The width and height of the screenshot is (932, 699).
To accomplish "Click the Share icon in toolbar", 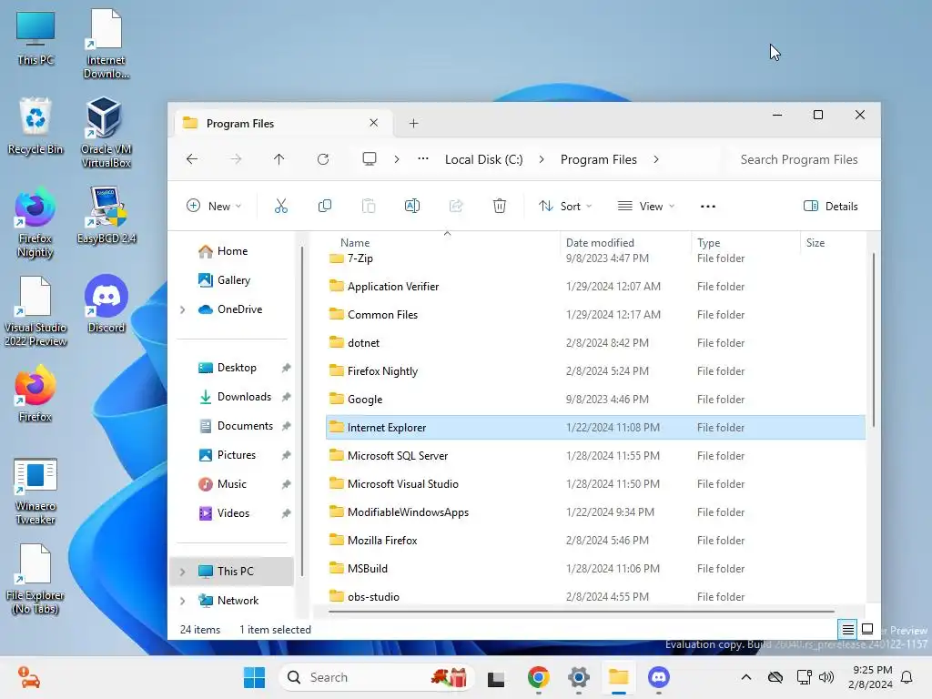I will [456, 207].
